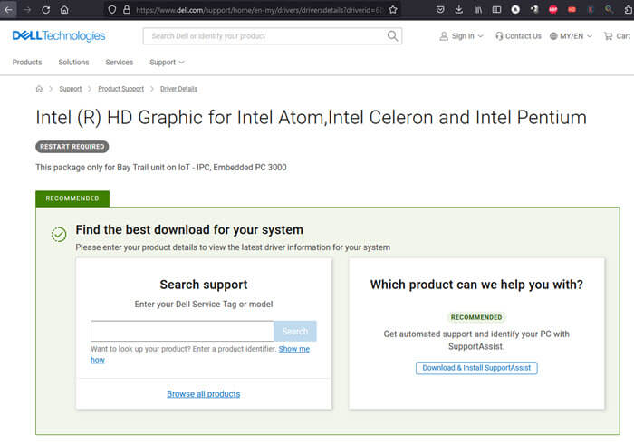View site security padlock info

127,10
